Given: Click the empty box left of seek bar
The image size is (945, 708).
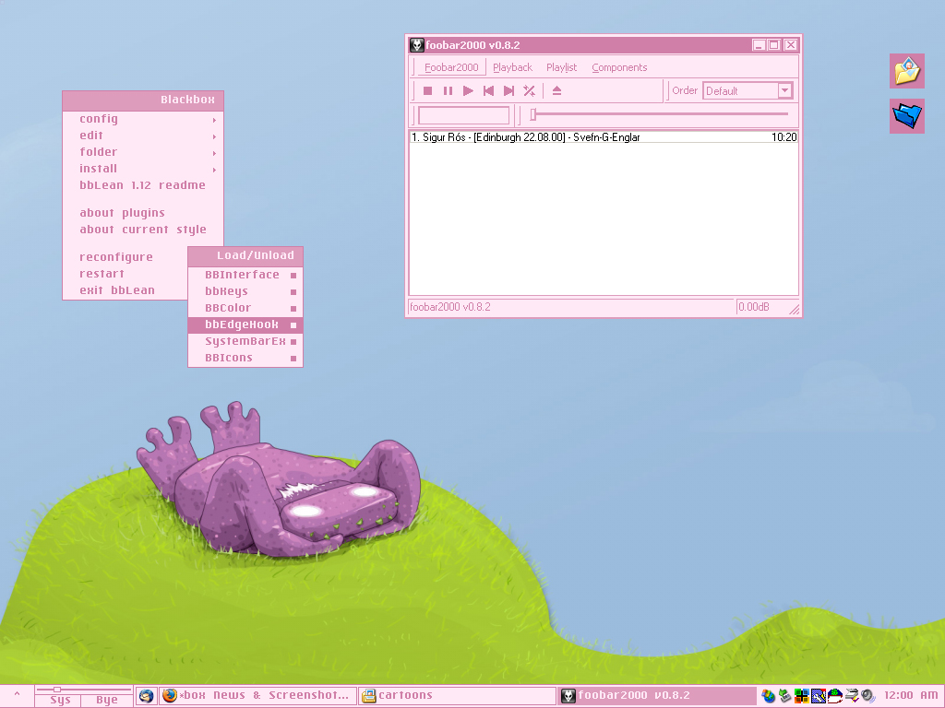Looking at the screenshot, I should coord(463,115).
